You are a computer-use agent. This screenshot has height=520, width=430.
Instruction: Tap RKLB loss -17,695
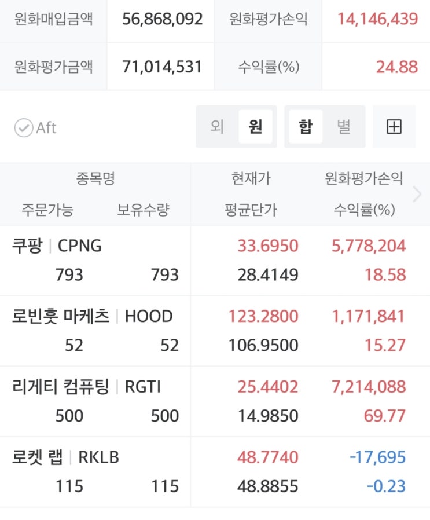(378, 457)
